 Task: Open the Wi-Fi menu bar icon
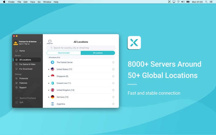178,2
